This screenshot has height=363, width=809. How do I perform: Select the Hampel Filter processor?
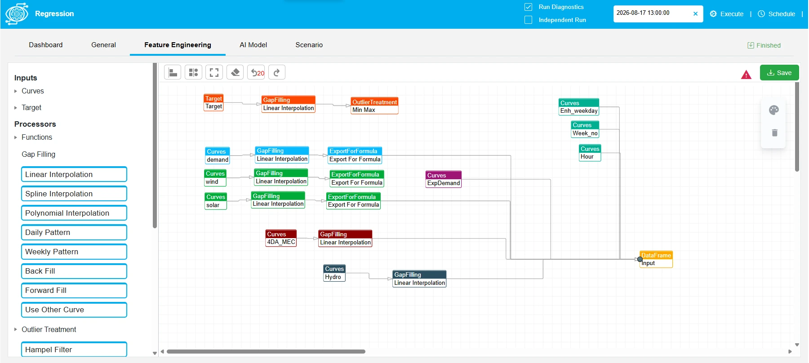pyautogui.click(x=74, y=350)
